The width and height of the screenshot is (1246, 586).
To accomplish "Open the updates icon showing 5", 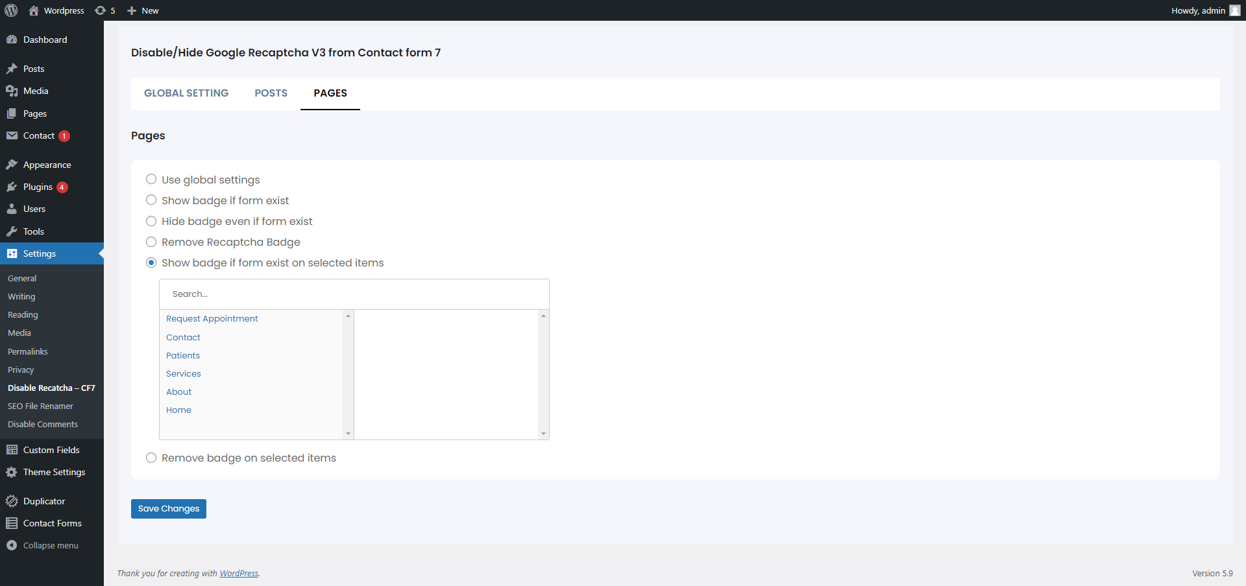I will (100, 10).
